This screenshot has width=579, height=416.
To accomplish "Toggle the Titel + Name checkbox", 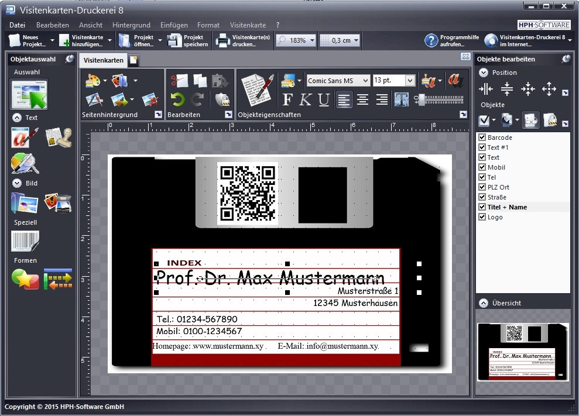I will click(482, 207).
